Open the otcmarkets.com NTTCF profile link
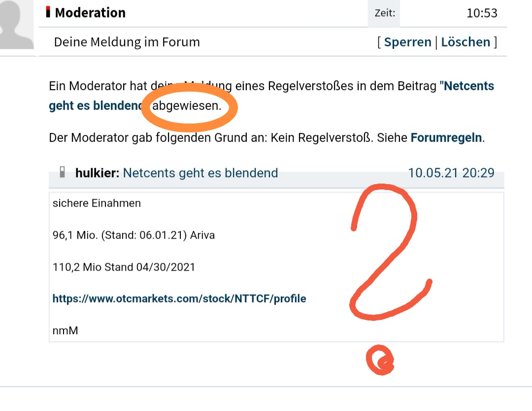Screen dimensions: 532x411 coord(179,298)
